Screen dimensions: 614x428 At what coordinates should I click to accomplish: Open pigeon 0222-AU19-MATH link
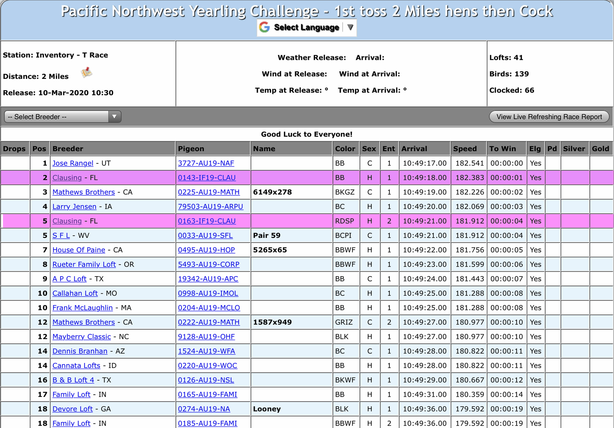tap(209, 322)
